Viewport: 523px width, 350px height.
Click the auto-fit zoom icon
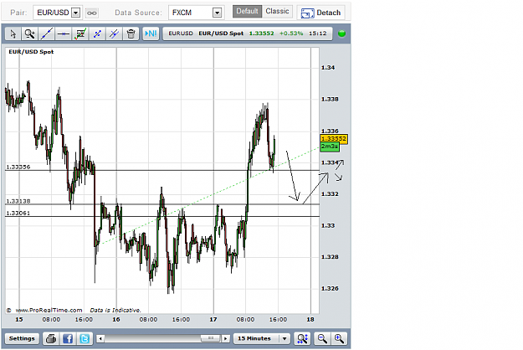pos(302,338)
